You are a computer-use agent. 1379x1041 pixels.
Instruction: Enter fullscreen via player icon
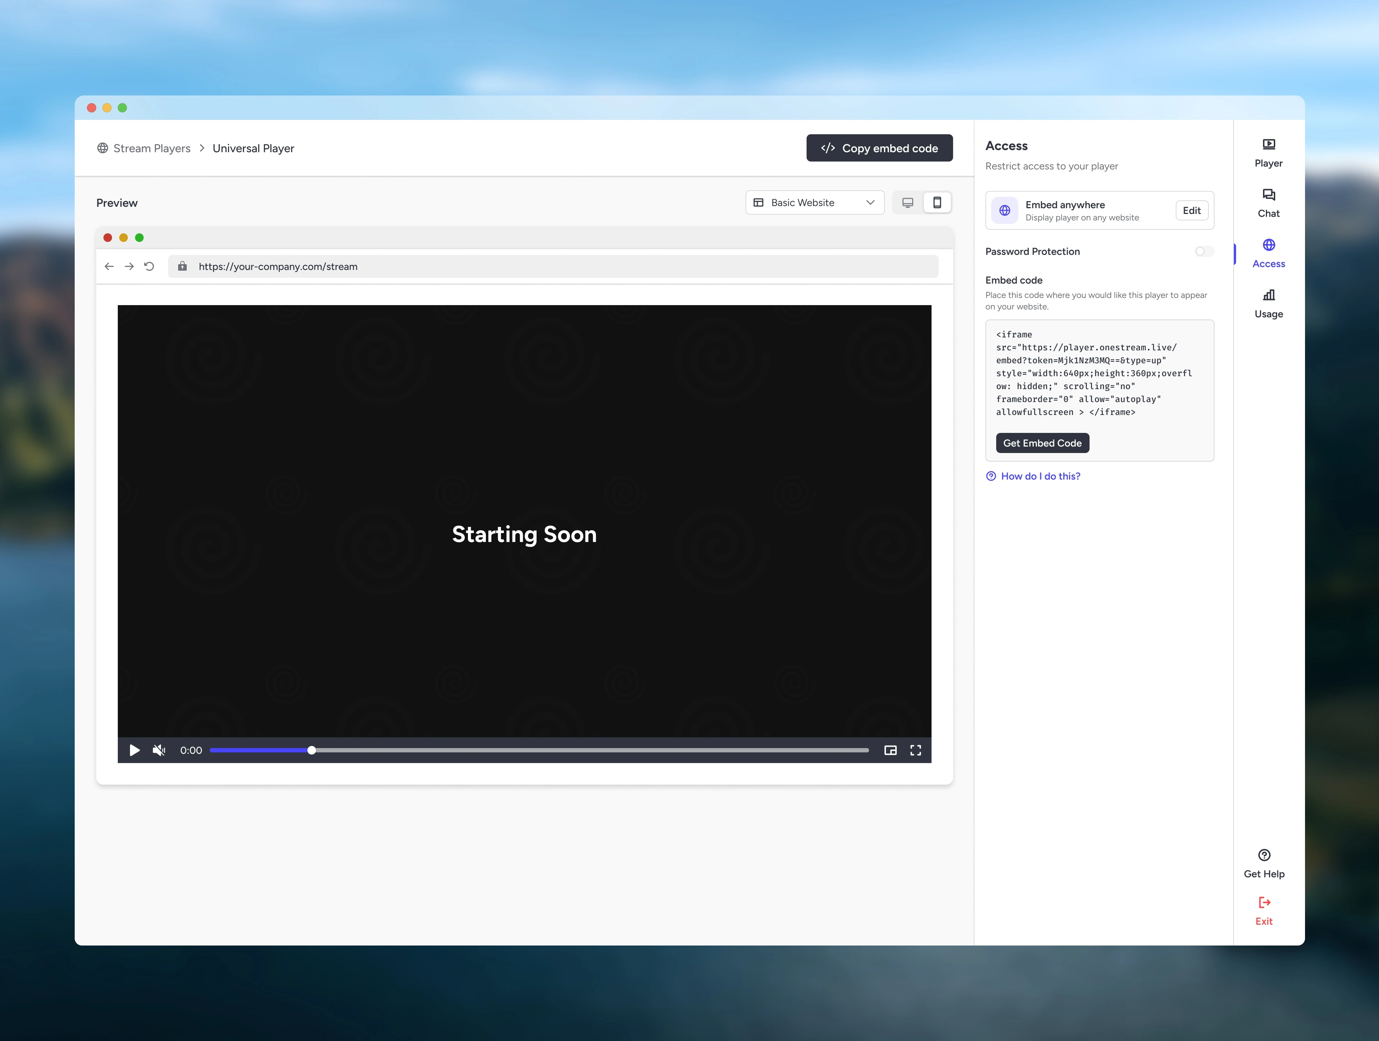tap(915, 750)
